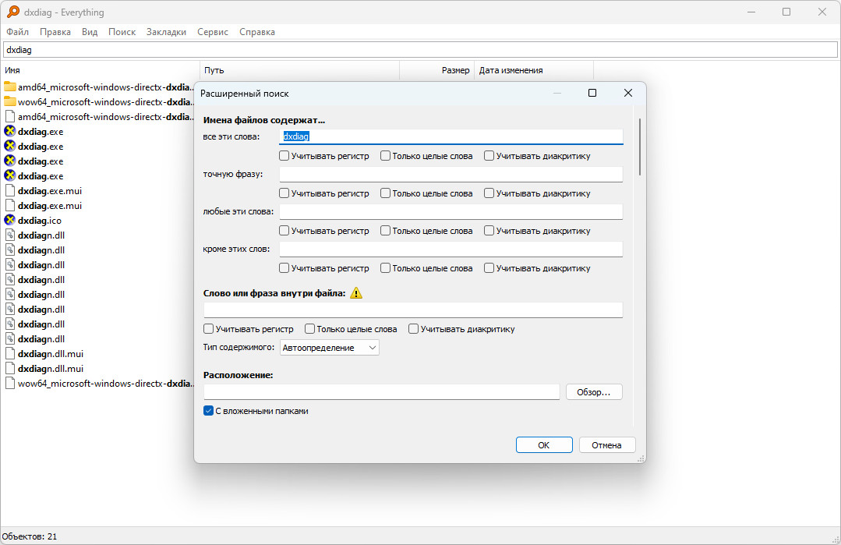This screenshot has height=545, width=841.
Task: Click the dialog's vertical scrollbar thumb
Action: coord(640,147)
